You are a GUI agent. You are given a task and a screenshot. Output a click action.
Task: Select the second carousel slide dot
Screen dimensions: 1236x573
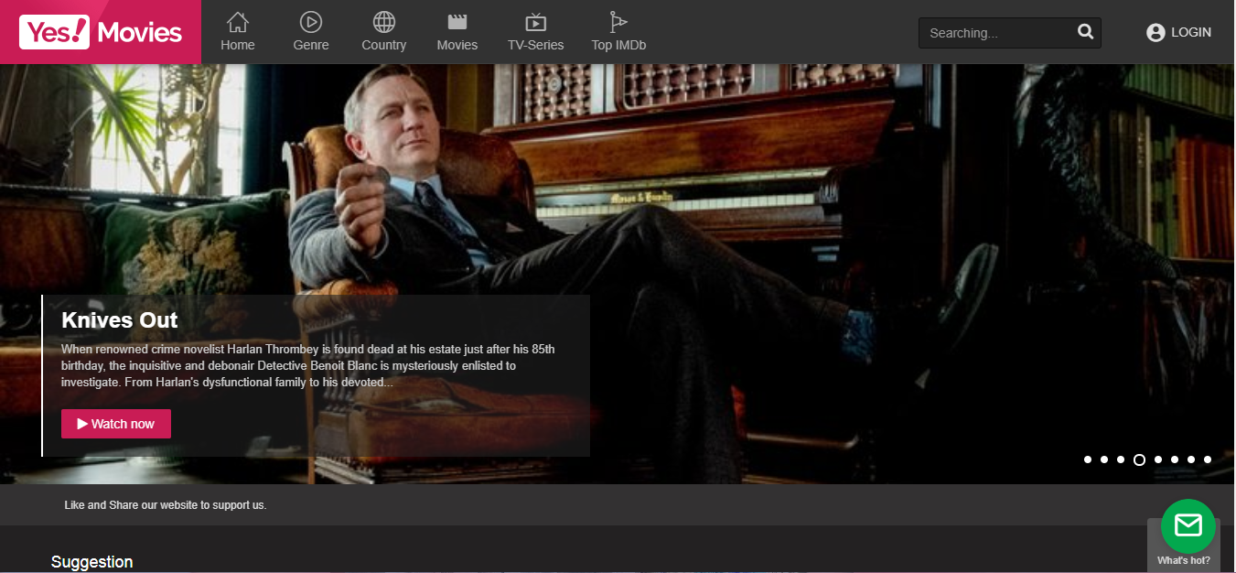pyautogui.click(x=1104, y=459)
